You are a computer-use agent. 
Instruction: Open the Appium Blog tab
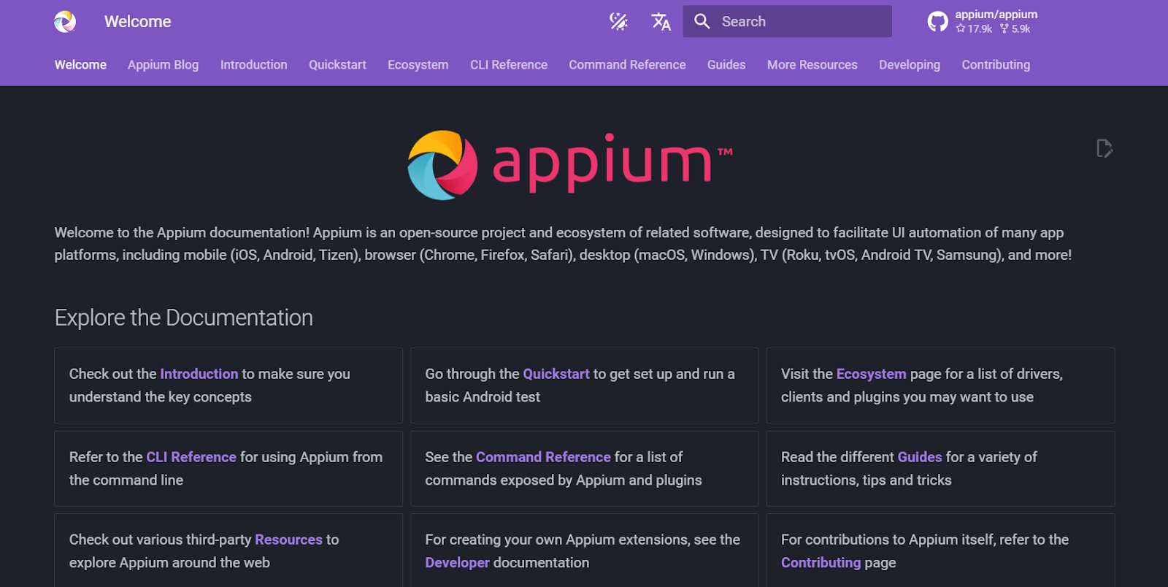point(163,65)
